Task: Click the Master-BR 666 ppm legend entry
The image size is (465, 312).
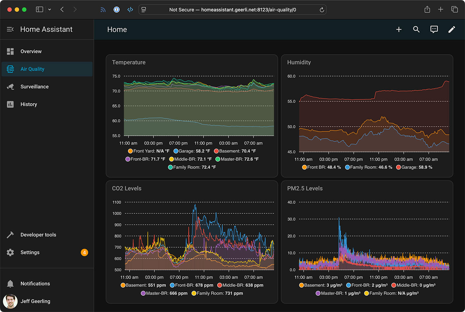Action: 164,293
